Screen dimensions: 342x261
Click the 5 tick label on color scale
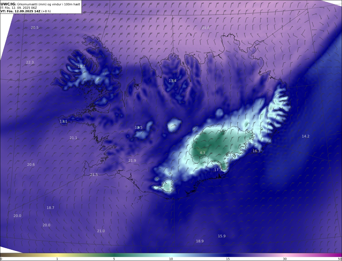tap(114, 259)
